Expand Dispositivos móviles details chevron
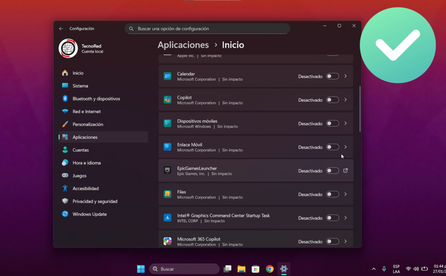 (x=345, y=124)
